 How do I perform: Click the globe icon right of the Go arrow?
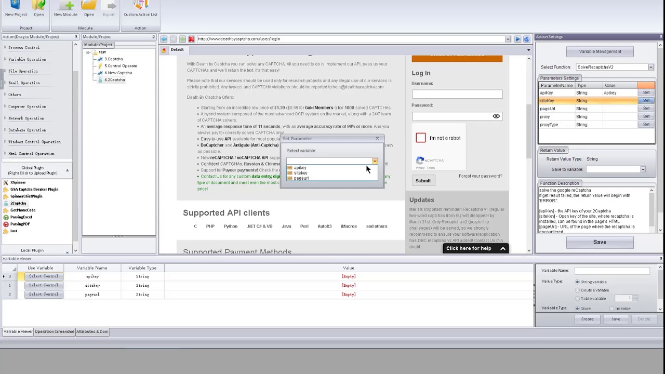526,39
